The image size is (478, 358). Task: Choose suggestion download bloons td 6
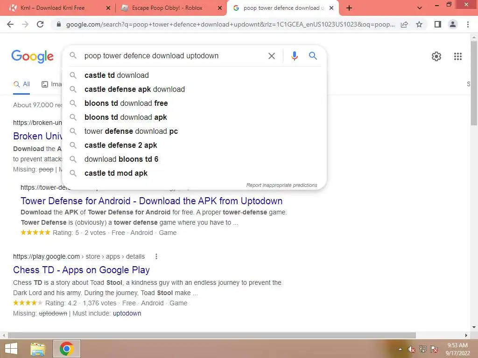pos(194,159)
